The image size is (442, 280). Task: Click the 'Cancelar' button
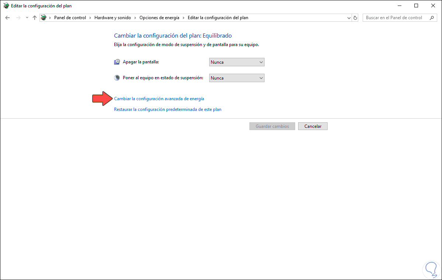coord(313,126)
